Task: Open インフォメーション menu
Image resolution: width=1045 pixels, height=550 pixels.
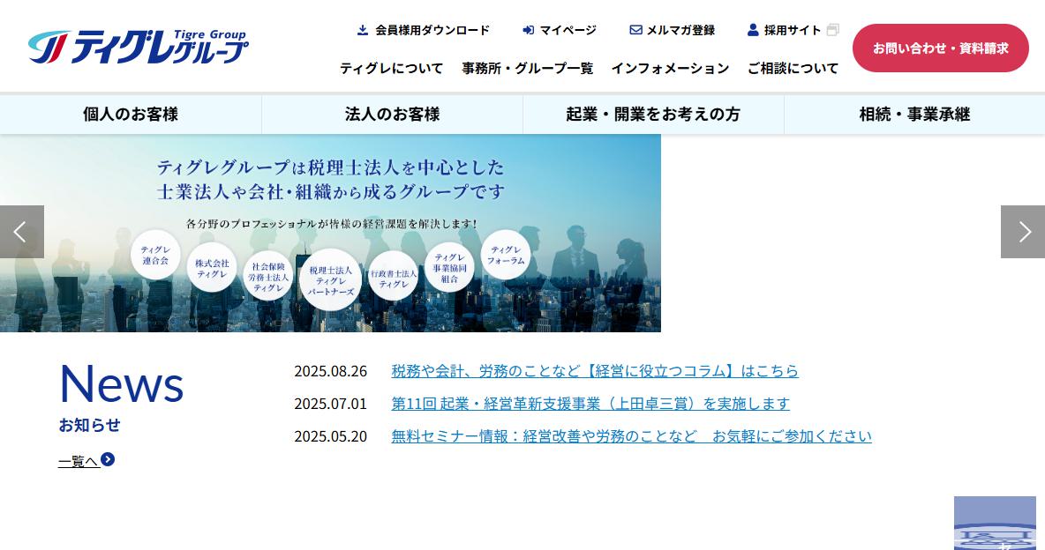Action: click(x=670, y=69)
